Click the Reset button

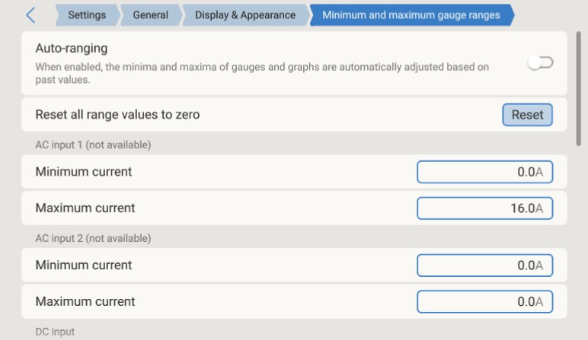pyautogui.click(x=527, y=115)
